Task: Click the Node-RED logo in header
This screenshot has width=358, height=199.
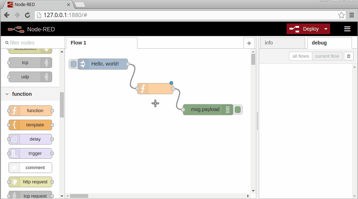Action: pyautogui.click(x=16, y=30)
